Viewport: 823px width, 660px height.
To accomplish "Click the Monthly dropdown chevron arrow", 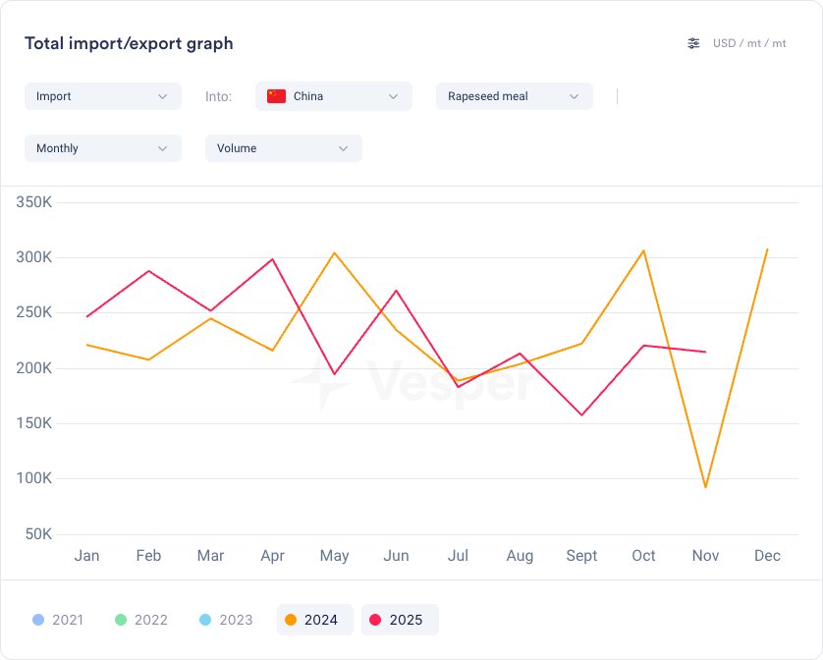I will (163, 148).
